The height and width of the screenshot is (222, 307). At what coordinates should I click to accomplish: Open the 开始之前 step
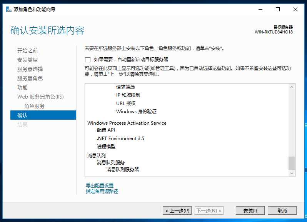[x=27, y=51]
